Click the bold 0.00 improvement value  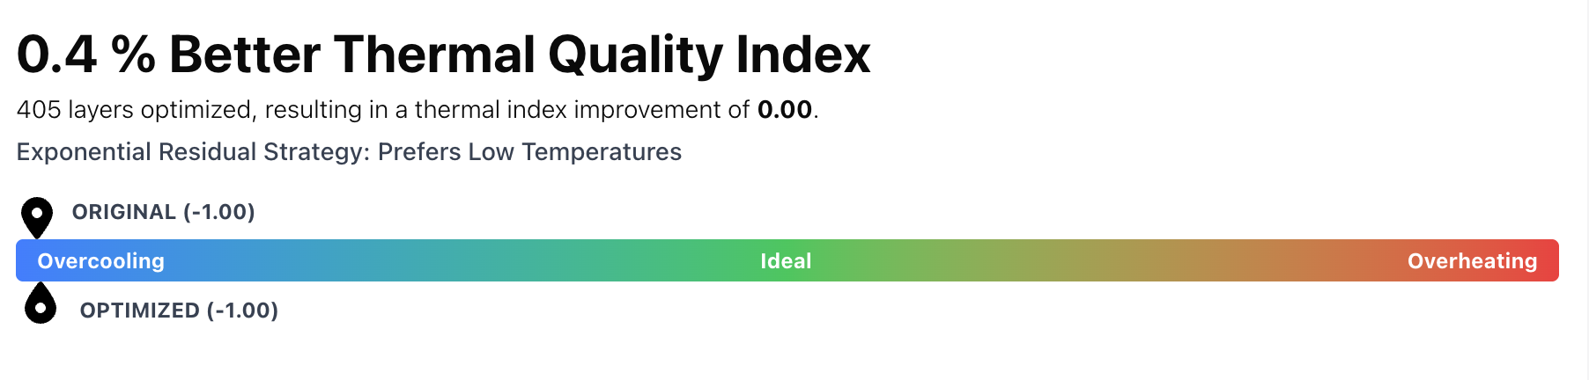tap(784, 110)
